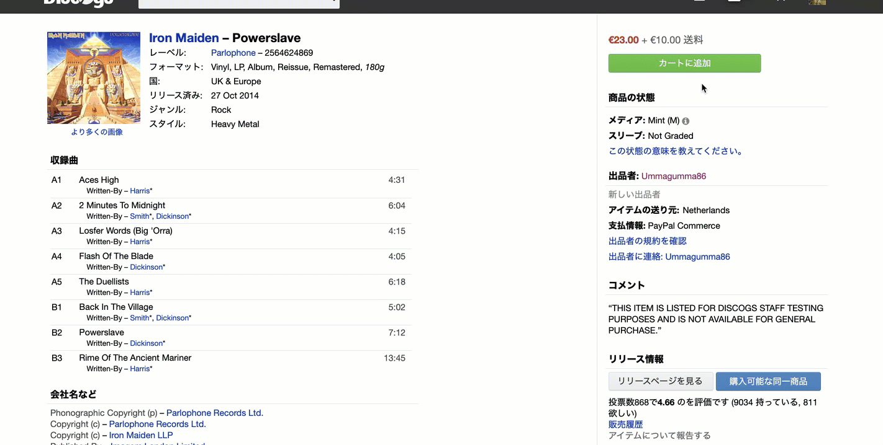Open Harris link under Losfer Words
The image size is (883, 445).
pyautogui.click(x=140, y=242)
